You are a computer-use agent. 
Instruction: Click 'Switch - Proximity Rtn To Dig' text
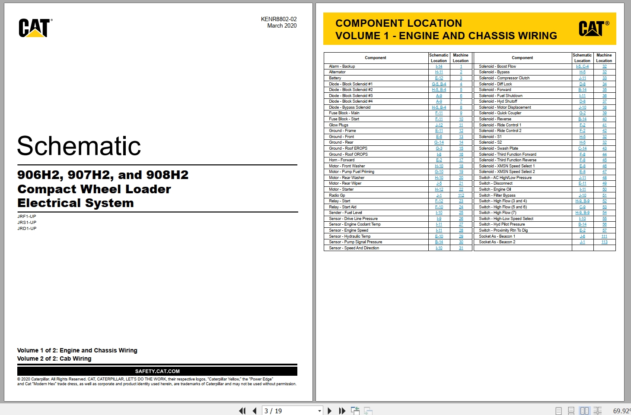pos(503,230)
